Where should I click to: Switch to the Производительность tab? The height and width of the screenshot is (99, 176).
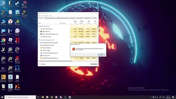point(50,18)
